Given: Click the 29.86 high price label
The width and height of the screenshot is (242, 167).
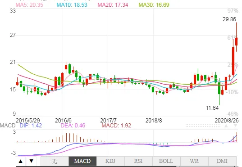Looking at the screenshot, I should click(229, 19).
